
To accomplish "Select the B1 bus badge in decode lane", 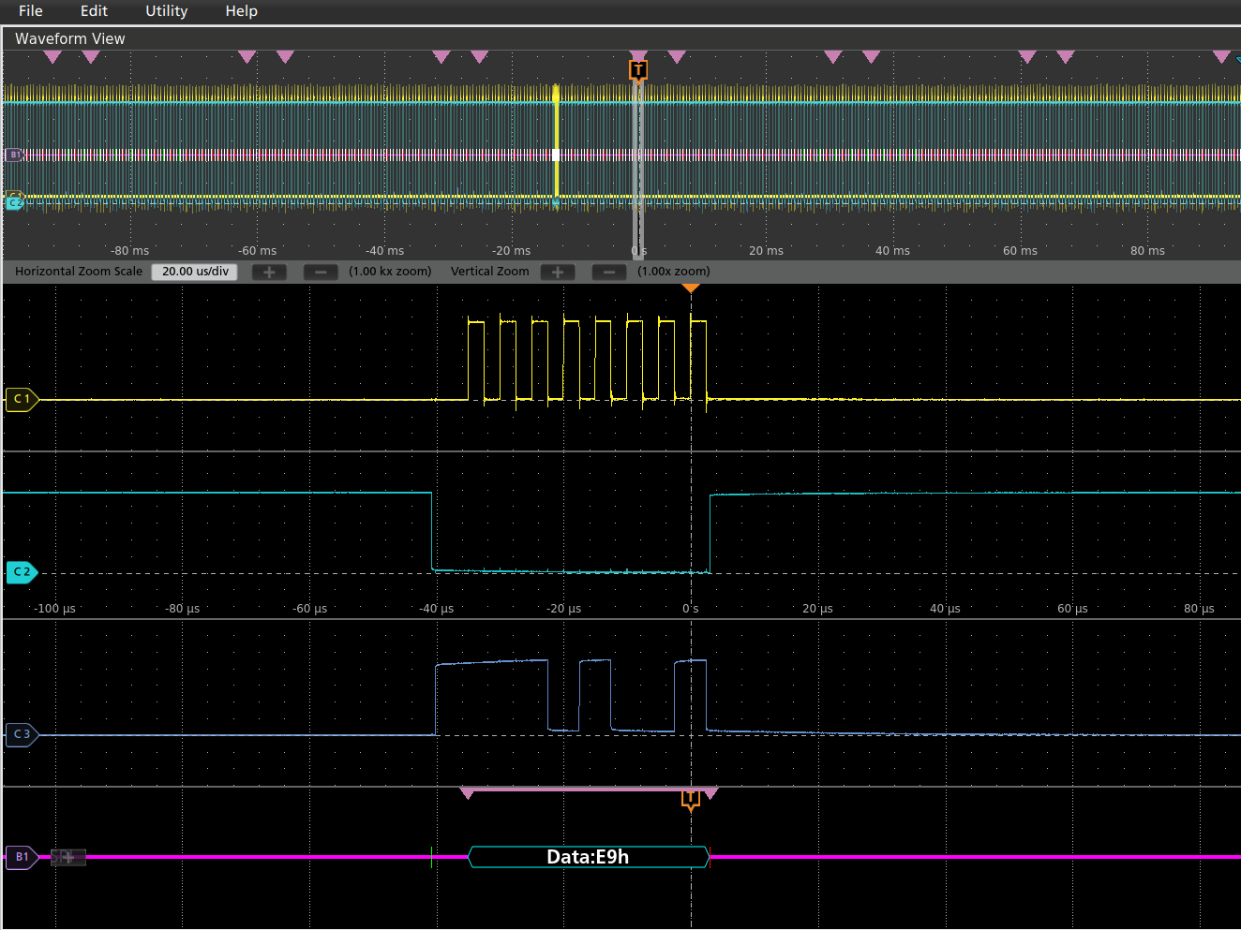I will pos(22,857).
